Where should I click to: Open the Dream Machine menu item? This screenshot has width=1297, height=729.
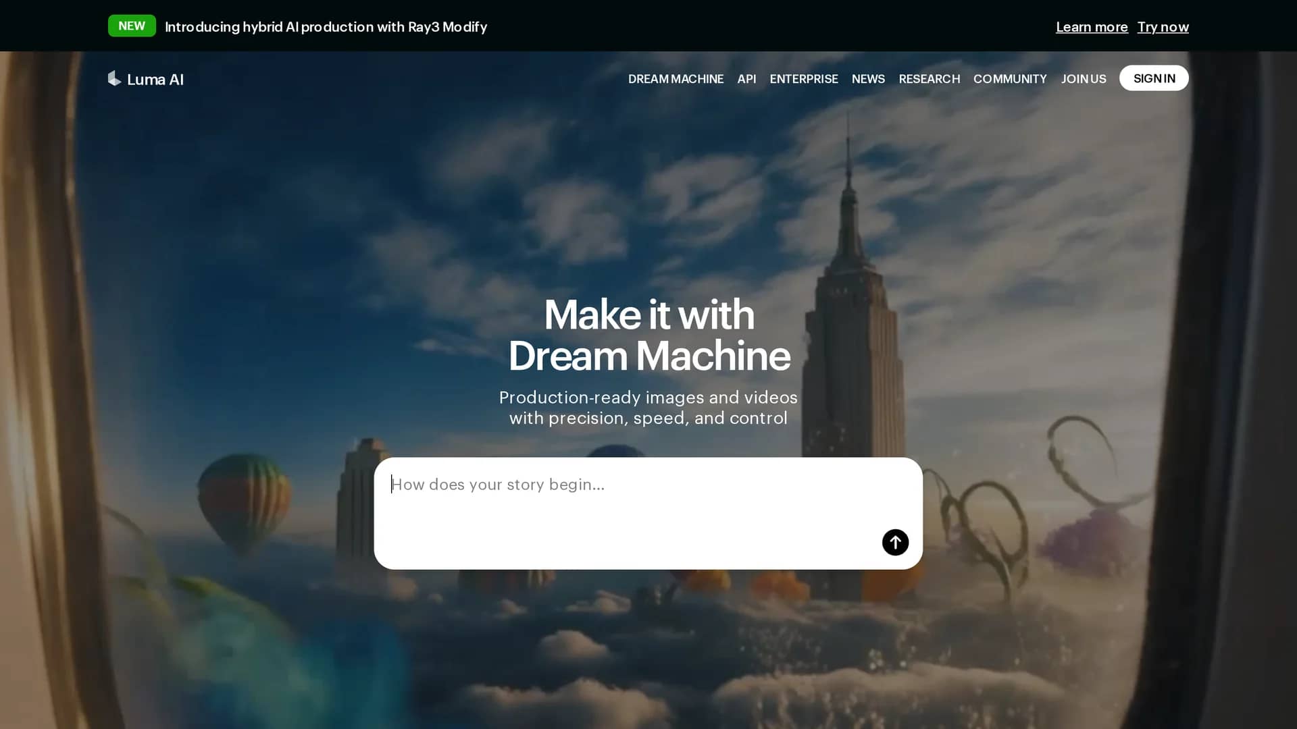(676, 79)
